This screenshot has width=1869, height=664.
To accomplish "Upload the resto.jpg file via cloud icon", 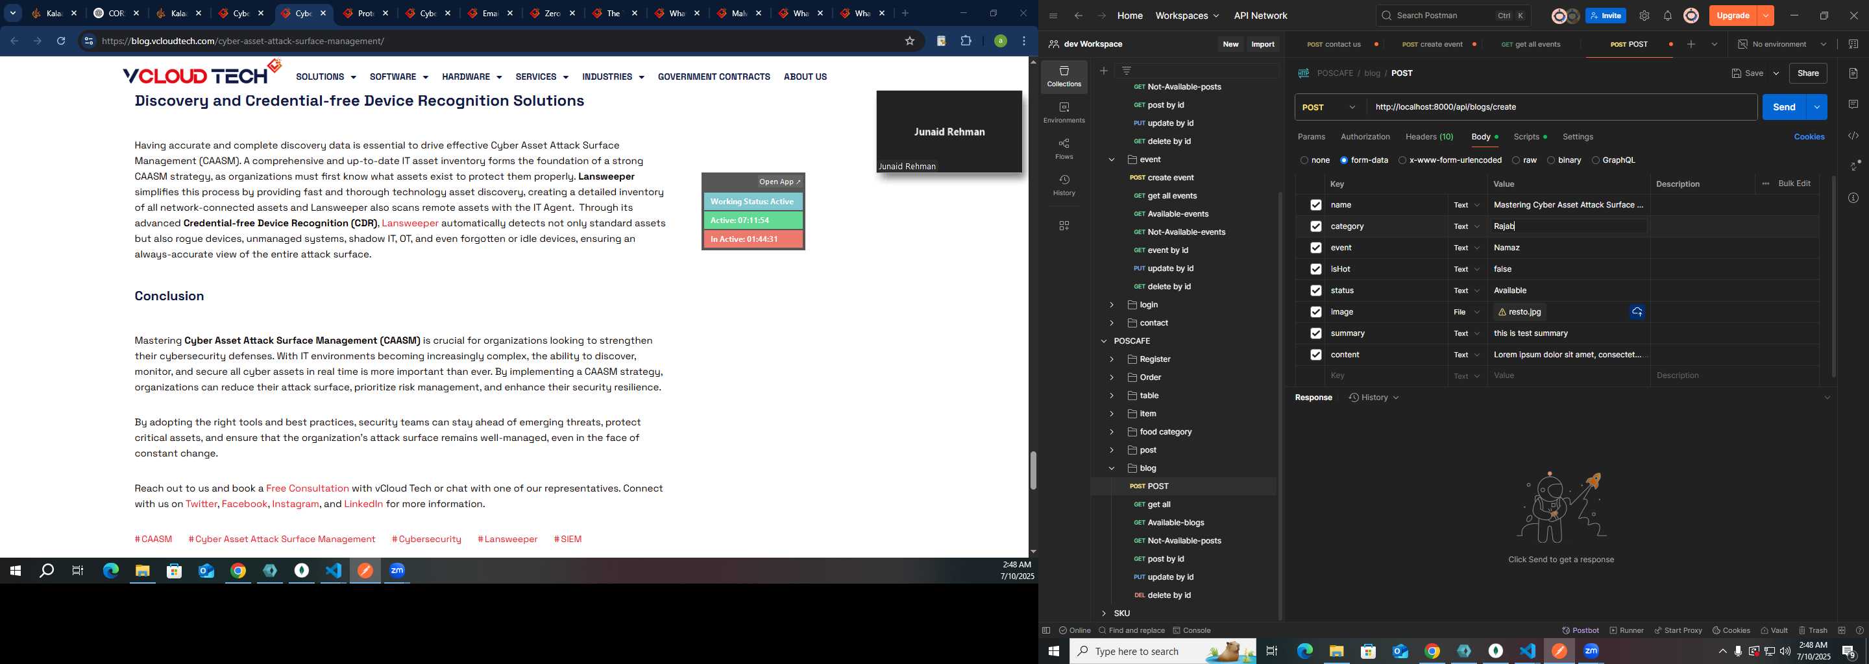I will coord(1637,312).
